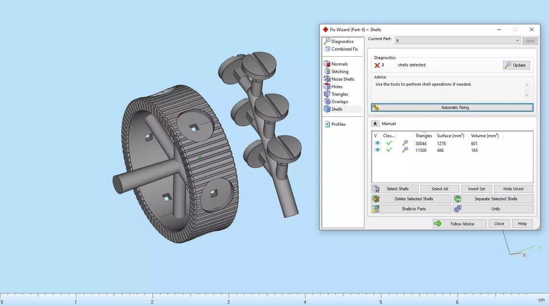The width and height of the screenshot is (549, 306).
Task: Update the shell diagnostics
Action: click(x=516, y=65)
